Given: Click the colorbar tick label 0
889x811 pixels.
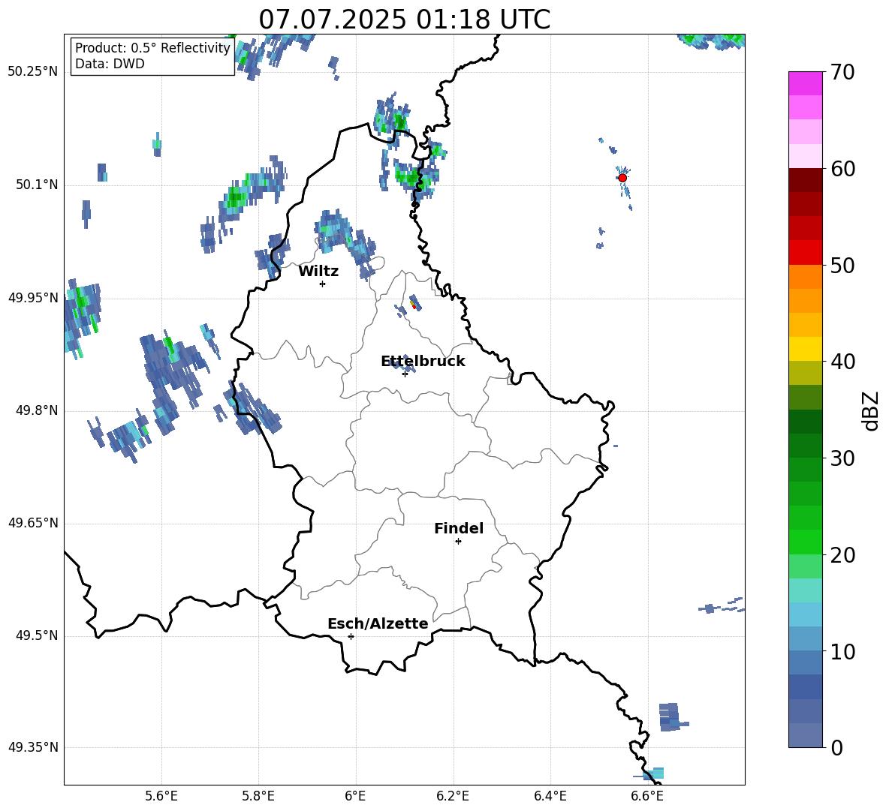Looking at the screenshot, I should pyautogui.click(x=836, y=747).
